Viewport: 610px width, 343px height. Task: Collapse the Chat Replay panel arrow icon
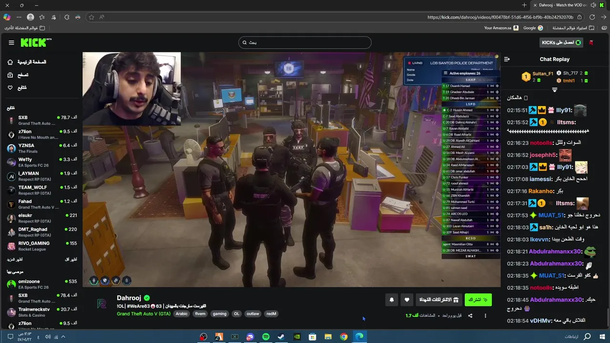[x=507, y=59]
